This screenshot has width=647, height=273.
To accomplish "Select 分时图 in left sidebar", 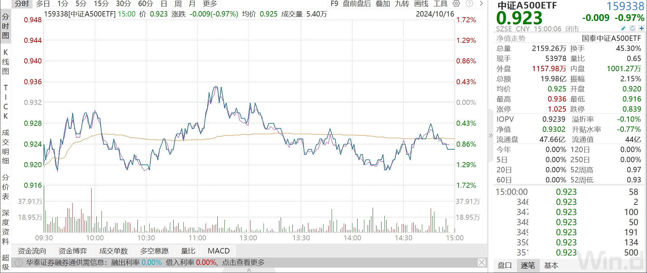I will click(5, 26).
